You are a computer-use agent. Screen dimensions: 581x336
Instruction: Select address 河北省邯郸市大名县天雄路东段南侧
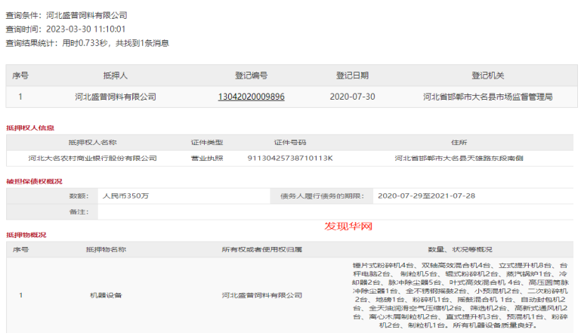pyautogui.click(x=459, y=158)
